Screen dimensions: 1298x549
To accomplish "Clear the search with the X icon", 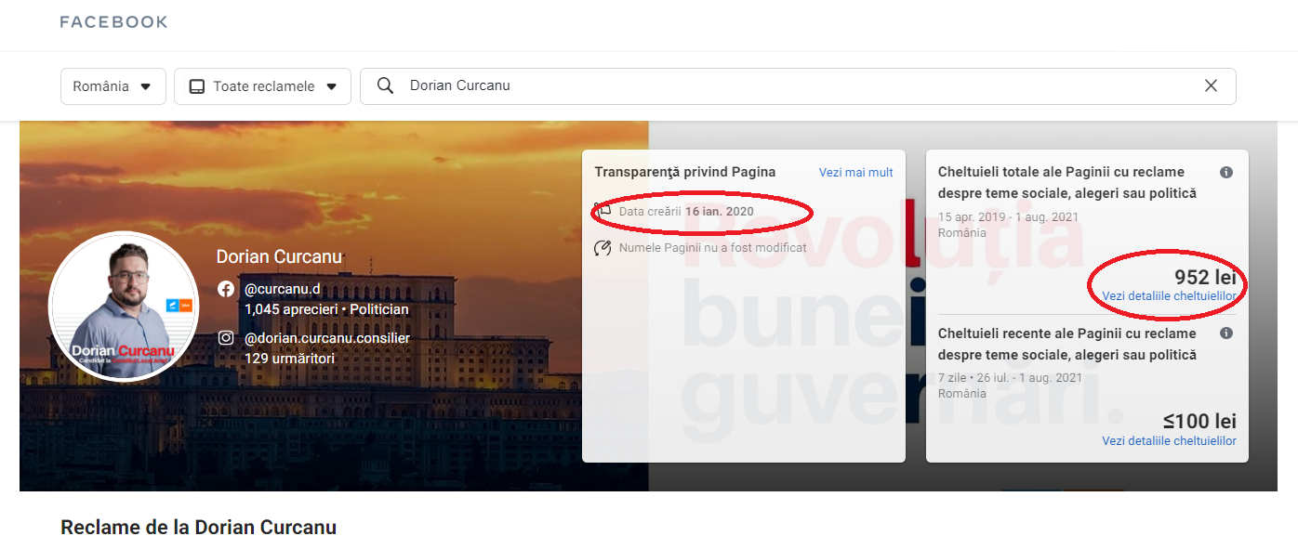I will pyautogui.click(x=1211, y=85).
